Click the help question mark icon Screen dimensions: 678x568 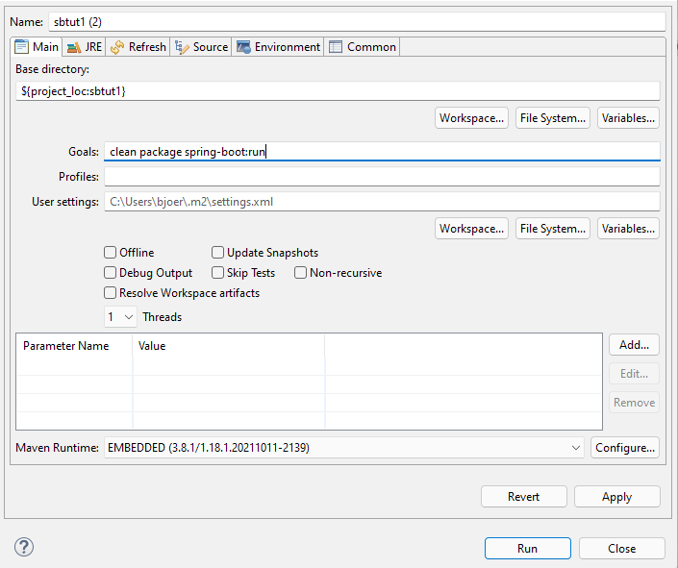pyautogui.click(x=24, y=547)
